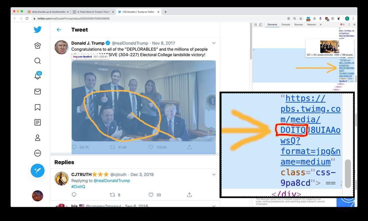
Task: Open the Dec 3, 2019 reply date
Action: pos(142,175)
